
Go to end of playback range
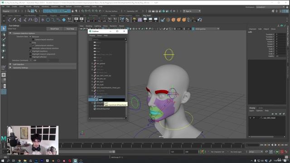pos(286,145)
